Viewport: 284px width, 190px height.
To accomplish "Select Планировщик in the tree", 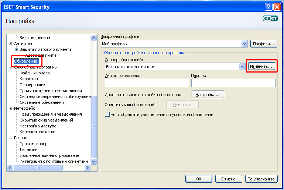I will coord(32,85).
